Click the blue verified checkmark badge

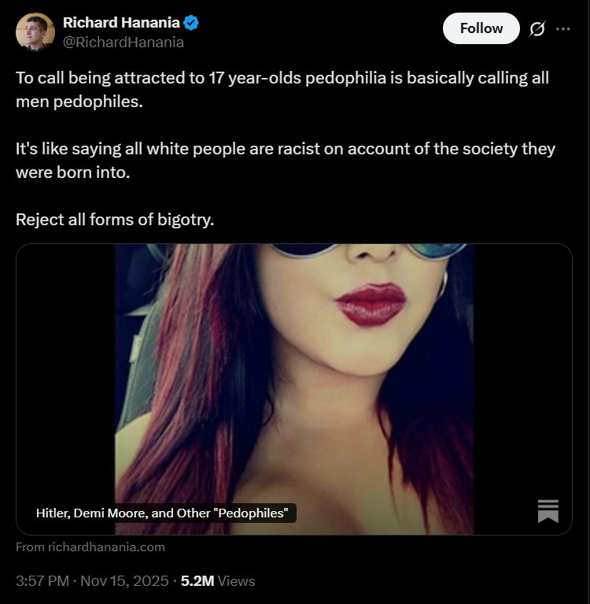(x=191, y=23)
